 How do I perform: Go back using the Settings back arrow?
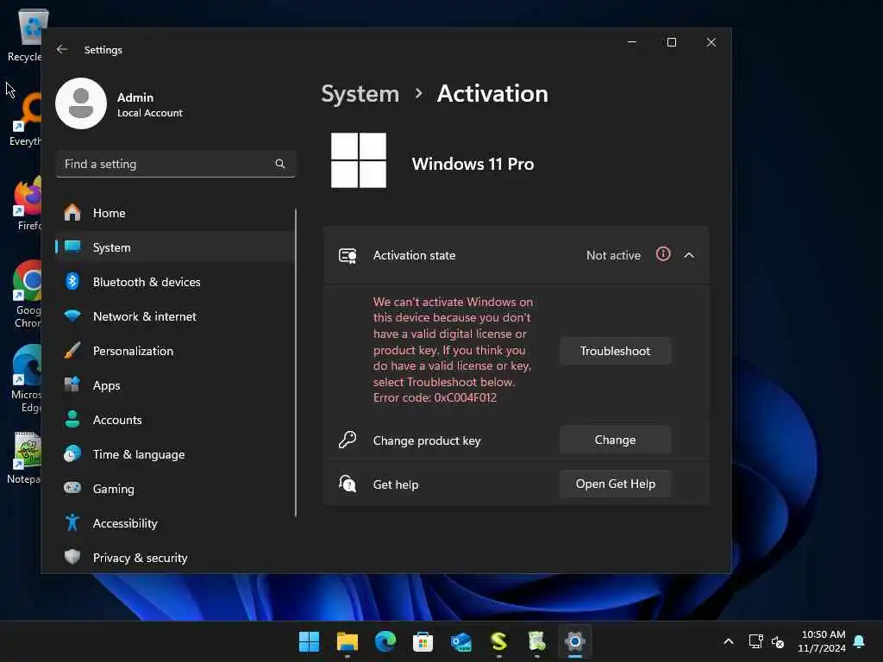[62, 49]
